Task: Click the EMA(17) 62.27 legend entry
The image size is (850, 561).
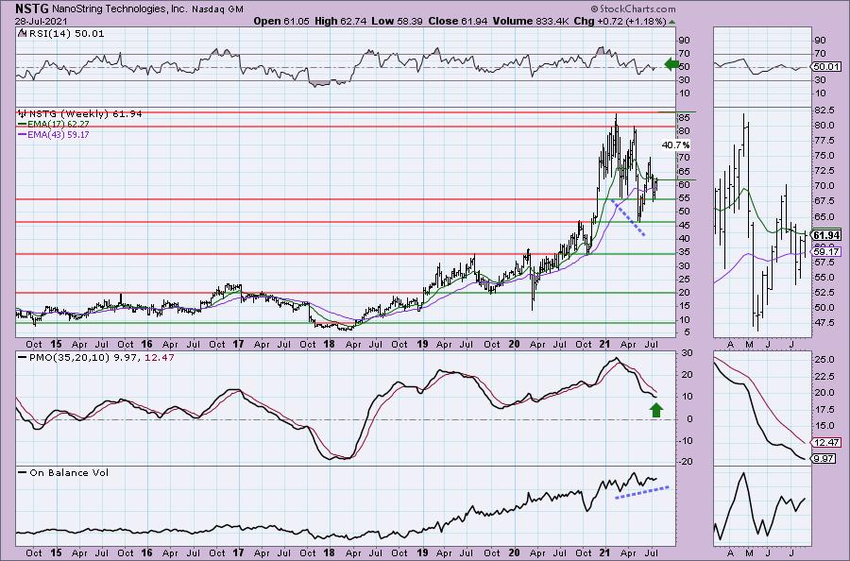Action: tap(56, 124)
